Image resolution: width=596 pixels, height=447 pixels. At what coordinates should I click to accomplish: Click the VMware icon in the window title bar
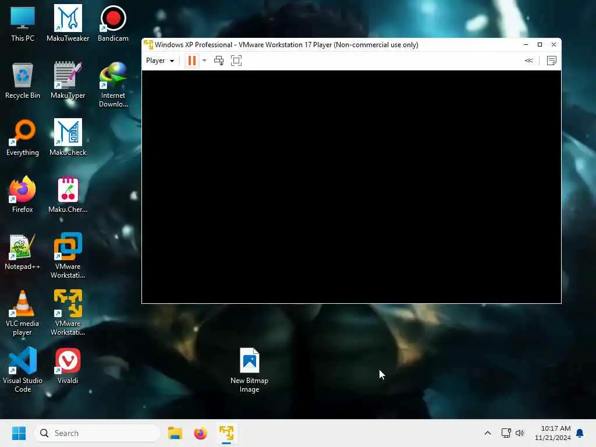coord(148,45)
